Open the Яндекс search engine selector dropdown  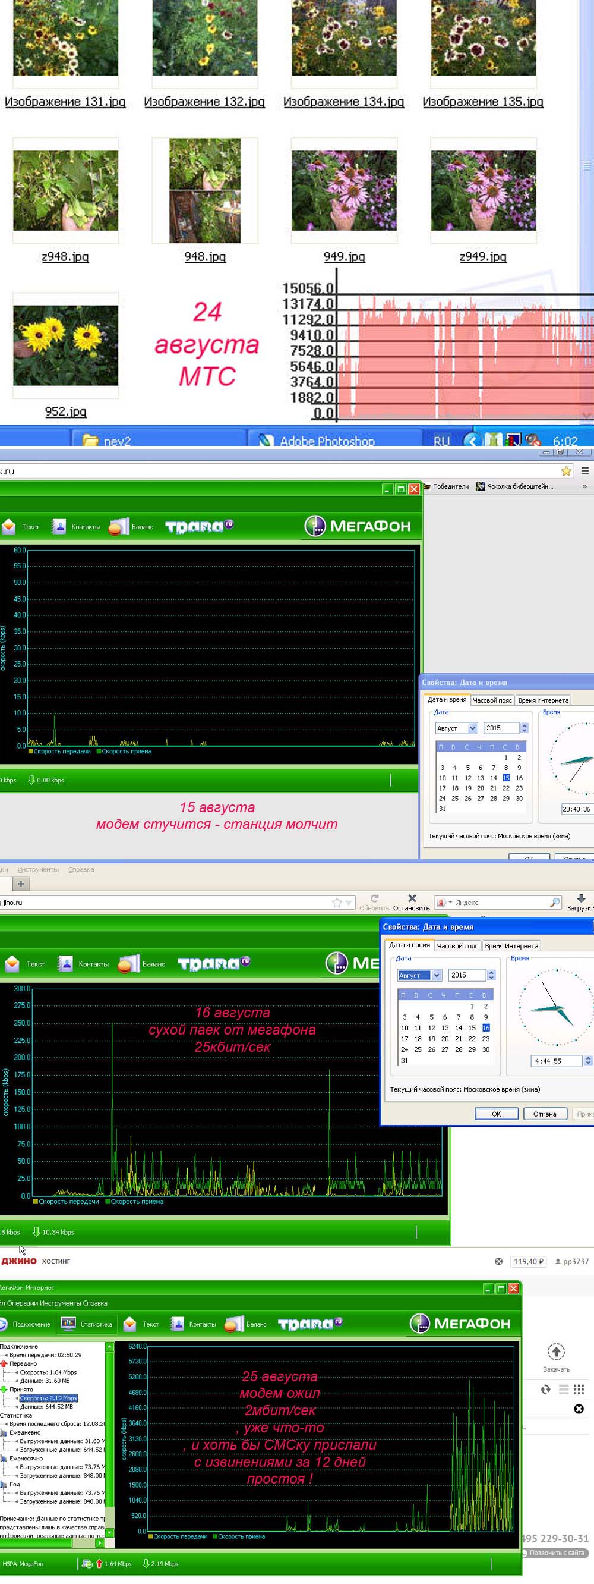(x=450, y=902)
